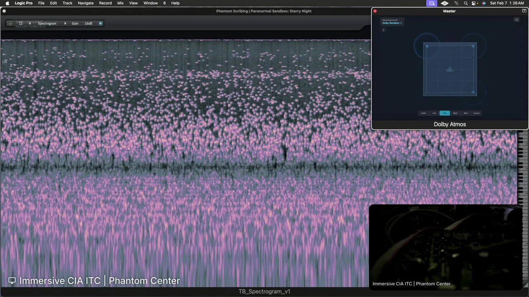529x297 pixels.
Task: Click bottom-right speaker dot in 3D room
Action: click(473, 92)
